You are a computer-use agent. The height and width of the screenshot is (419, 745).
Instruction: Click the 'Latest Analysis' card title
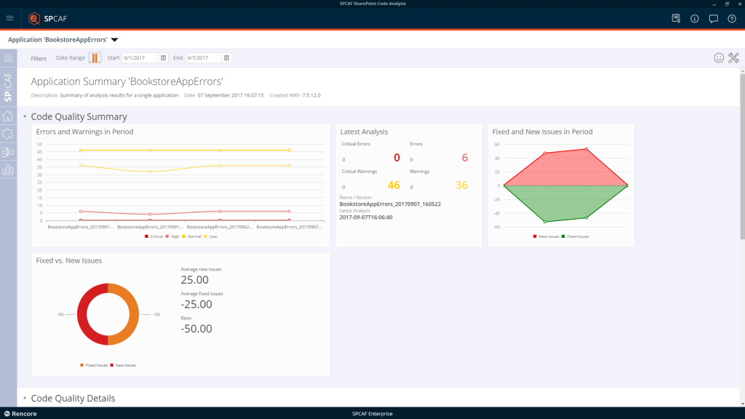[x=364, y=132]
